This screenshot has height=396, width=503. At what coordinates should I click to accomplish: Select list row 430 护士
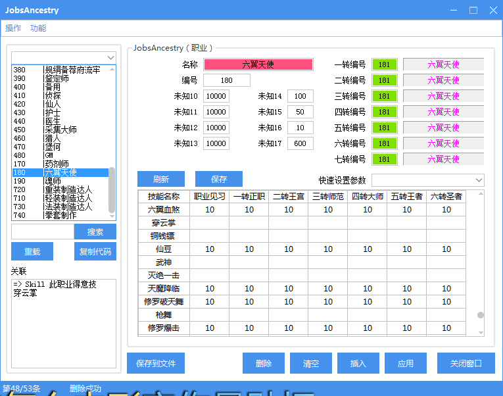(60, 112)
